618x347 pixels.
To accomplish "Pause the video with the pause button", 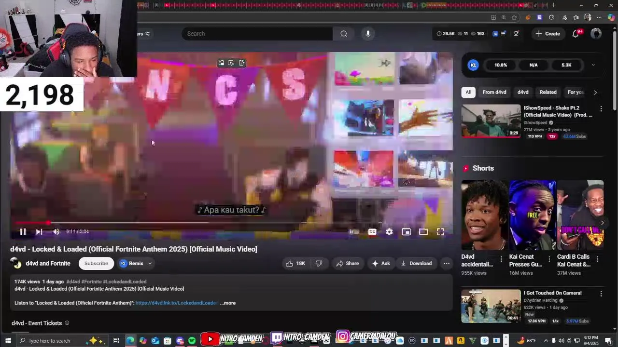I will click(x=23, y=232).
